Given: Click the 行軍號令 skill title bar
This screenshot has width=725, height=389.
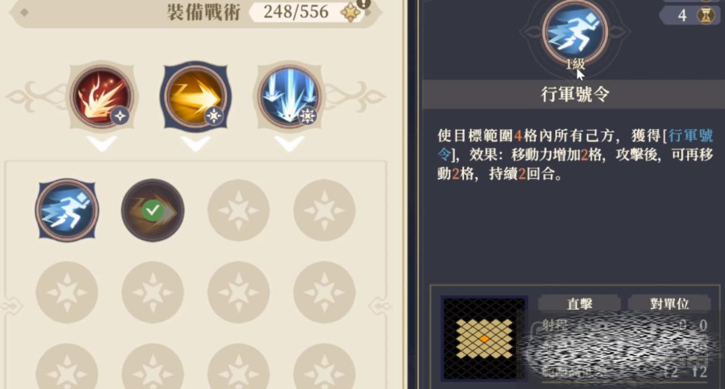Looking at the screenshot, I should click(574, 94).
